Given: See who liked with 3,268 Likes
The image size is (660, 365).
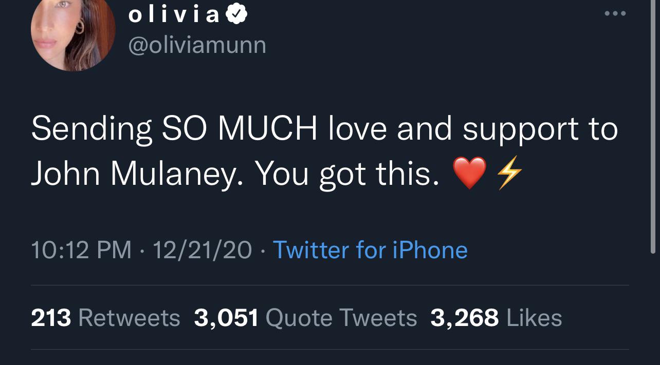Looking at the screenshot, I should click(x=496, y=318).
